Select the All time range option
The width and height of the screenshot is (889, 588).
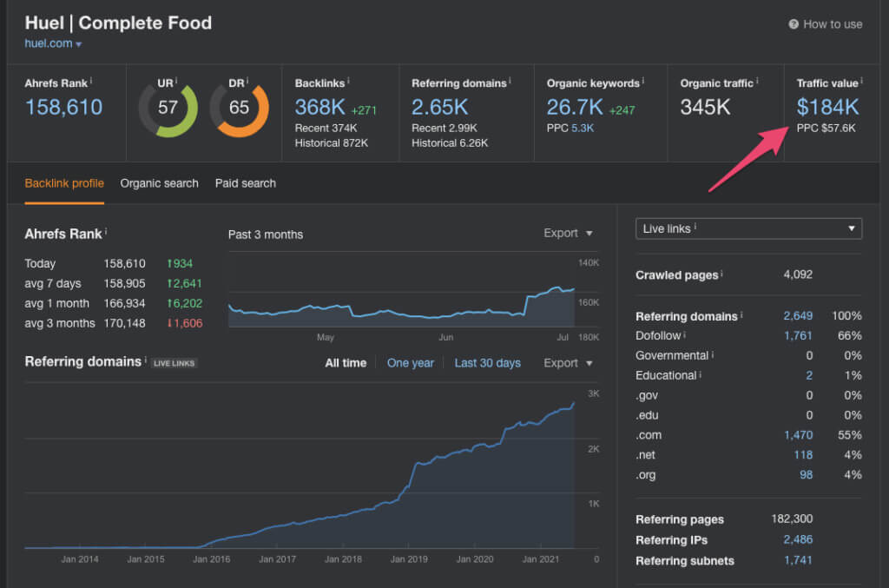click(346, 363)
